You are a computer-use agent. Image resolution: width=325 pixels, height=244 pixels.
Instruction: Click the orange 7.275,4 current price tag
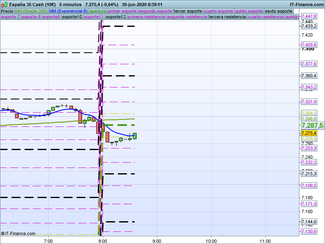[x=309, y=133]
